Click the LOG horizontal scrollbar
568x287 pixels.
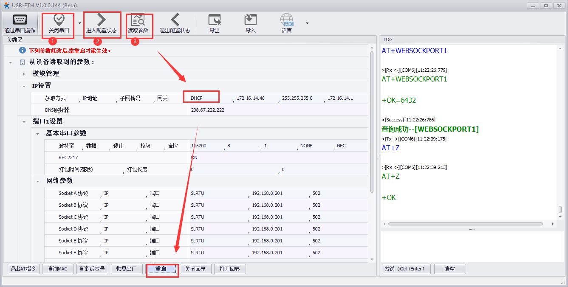click(x=465, y=224)
